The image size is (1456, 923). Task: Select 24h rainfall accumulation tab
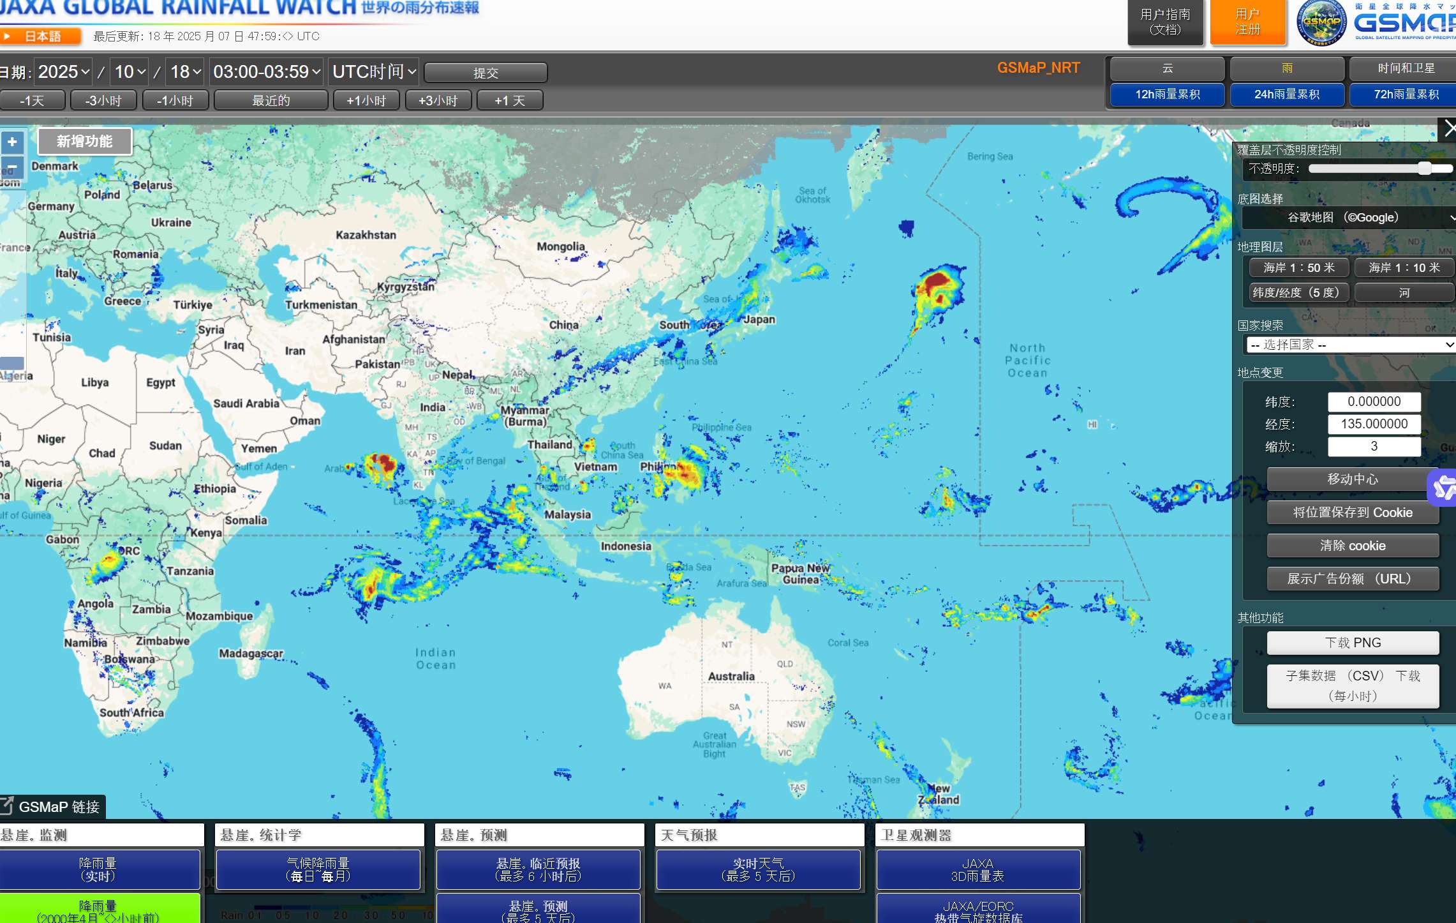coord(1286,94)
